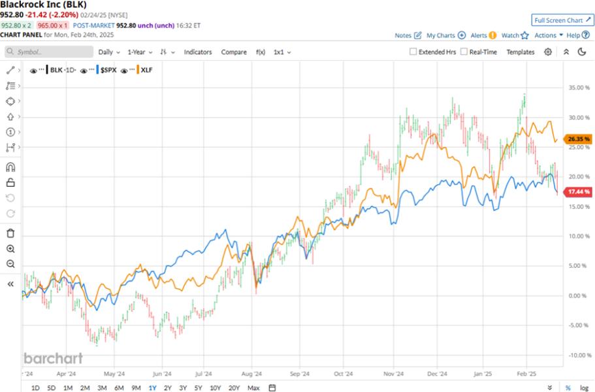Collapse the toolbar with double chevron
This screenshot has height=392, width=595.
566,52
